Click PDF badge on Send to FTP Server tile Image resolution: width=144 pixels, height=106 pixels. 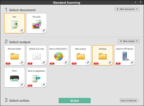coord(118,64)
